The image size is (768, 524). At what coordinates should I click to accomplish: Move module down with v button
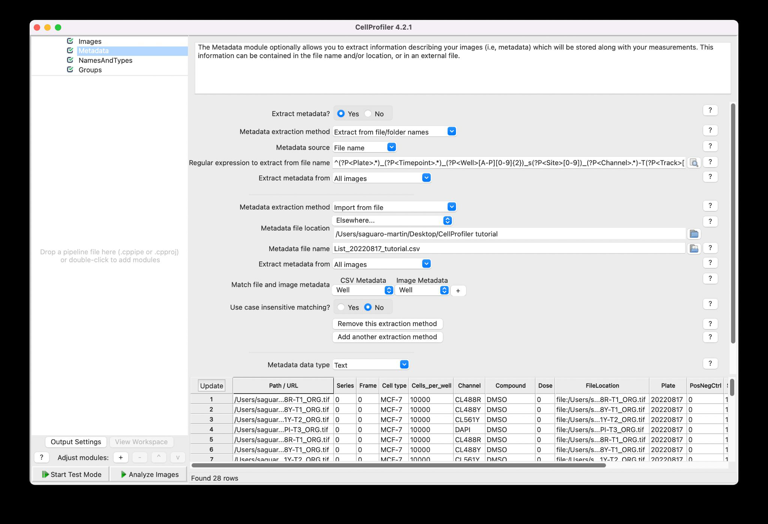pyautogui.click(x=178, y=457)
